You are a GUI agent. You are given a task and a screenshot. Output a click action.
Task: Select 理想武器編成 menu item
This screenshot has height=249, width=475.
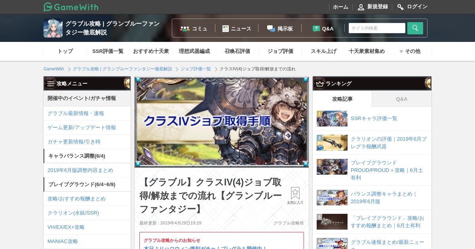194,51
